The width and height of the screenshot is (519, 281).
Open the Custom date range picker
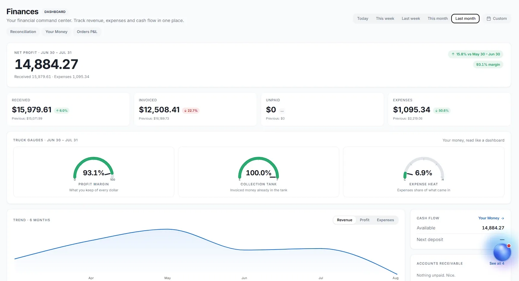(497, 19)
